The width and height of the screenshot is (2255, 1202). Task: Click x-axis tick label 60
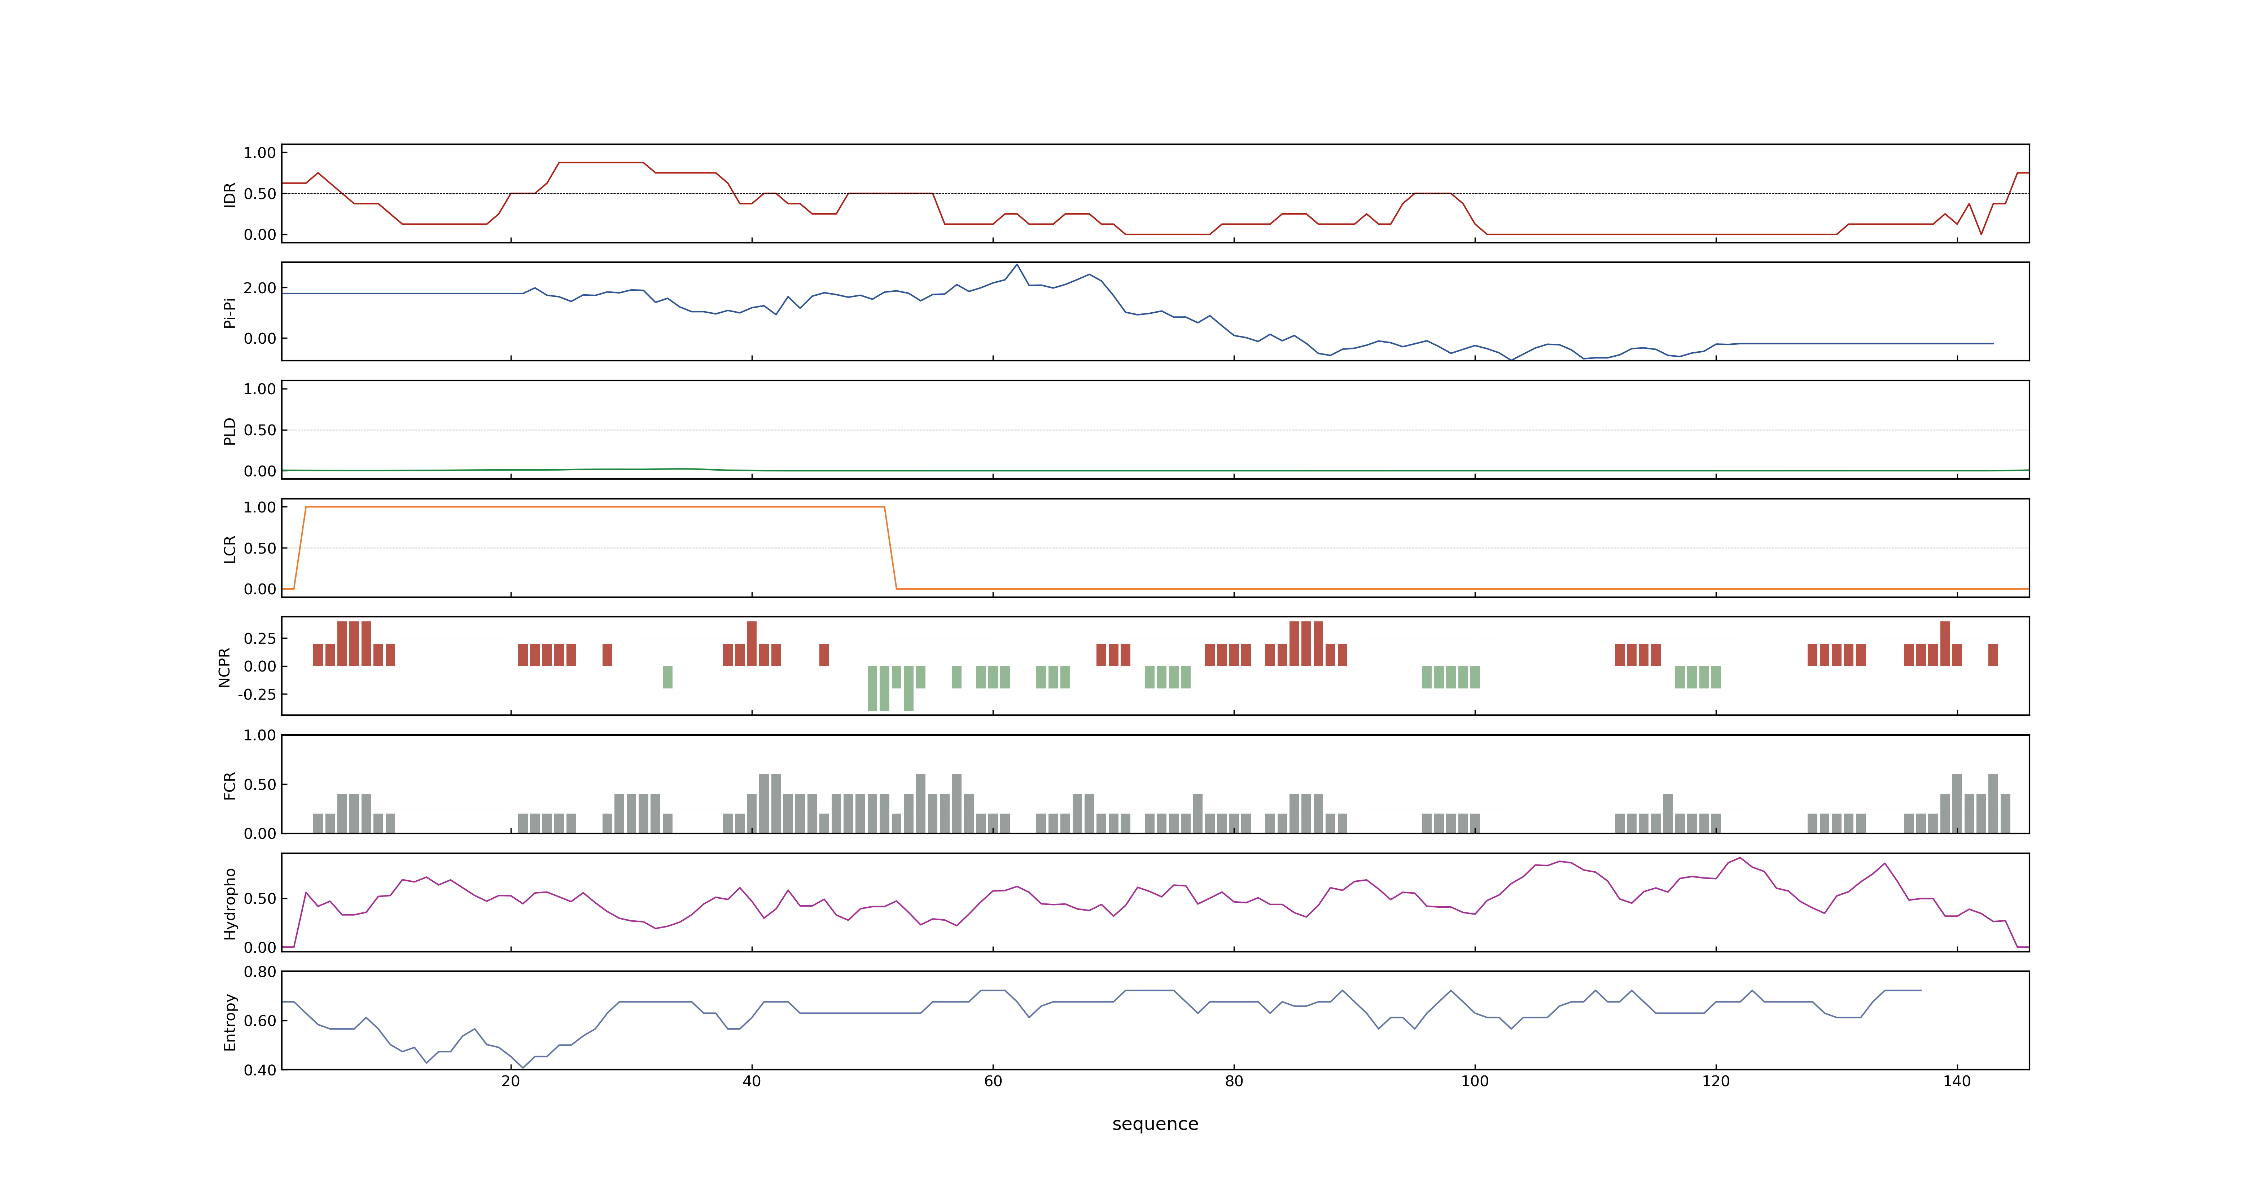click(993, 1081)
